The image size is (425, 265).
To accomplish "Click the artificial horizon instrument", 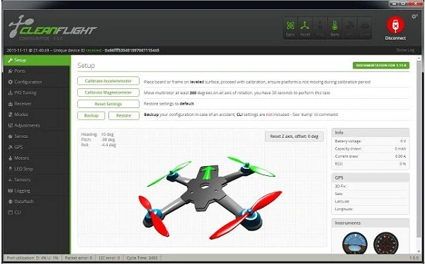I will click(355, 243).
